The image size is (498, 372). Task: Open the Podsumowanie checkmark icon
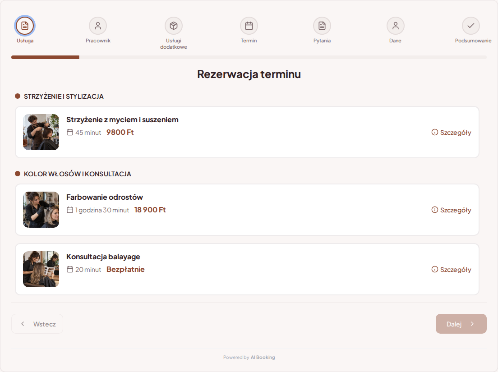(470, 26)
